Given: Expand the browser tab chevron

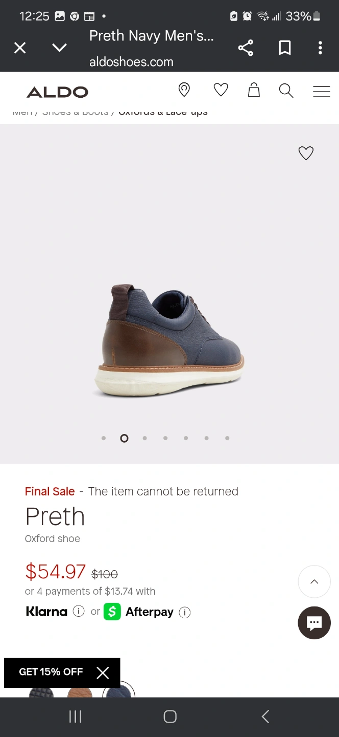Looking at the screenshot, I should pyautogui.click(x=60, y=48).
